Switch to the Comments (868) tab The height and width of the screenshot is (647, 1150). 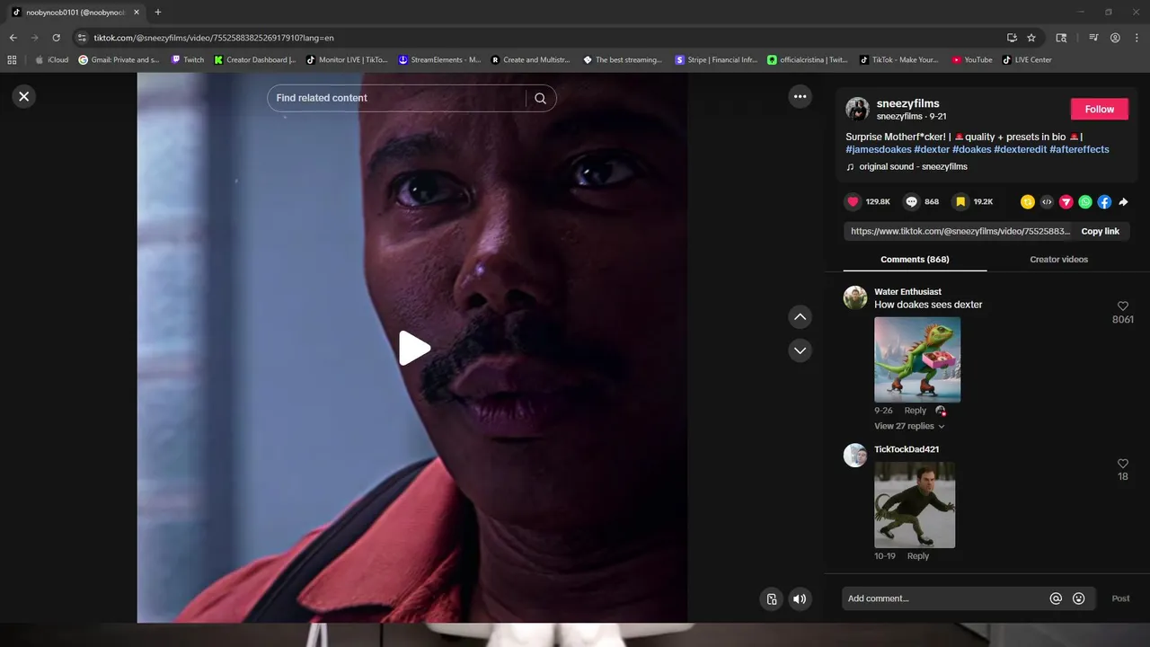click(x=915, y=259)
